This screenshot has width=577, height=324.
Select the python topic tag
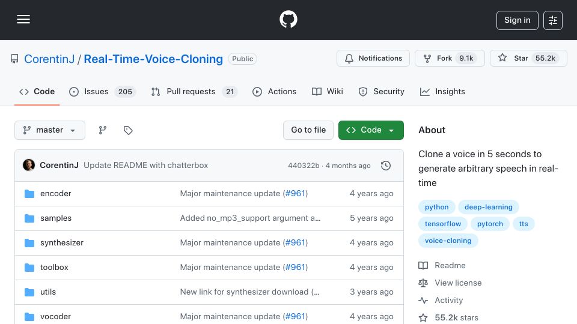click(437, 207)
